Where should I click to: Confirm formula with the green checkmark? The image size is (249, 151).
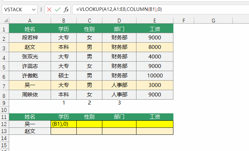pos(57,10)
